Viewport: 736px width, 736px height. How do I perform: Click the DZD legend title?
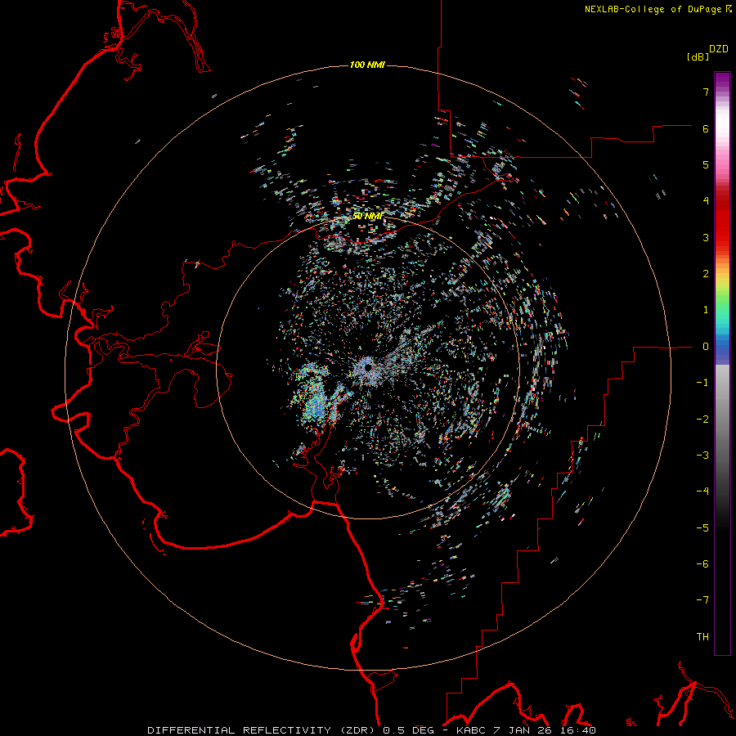719,49
